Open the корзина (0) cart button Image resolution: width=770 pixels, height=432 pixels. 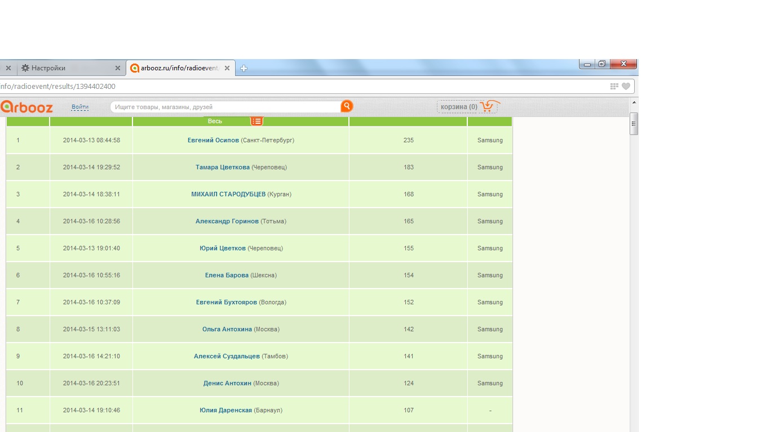pos(467,106)
